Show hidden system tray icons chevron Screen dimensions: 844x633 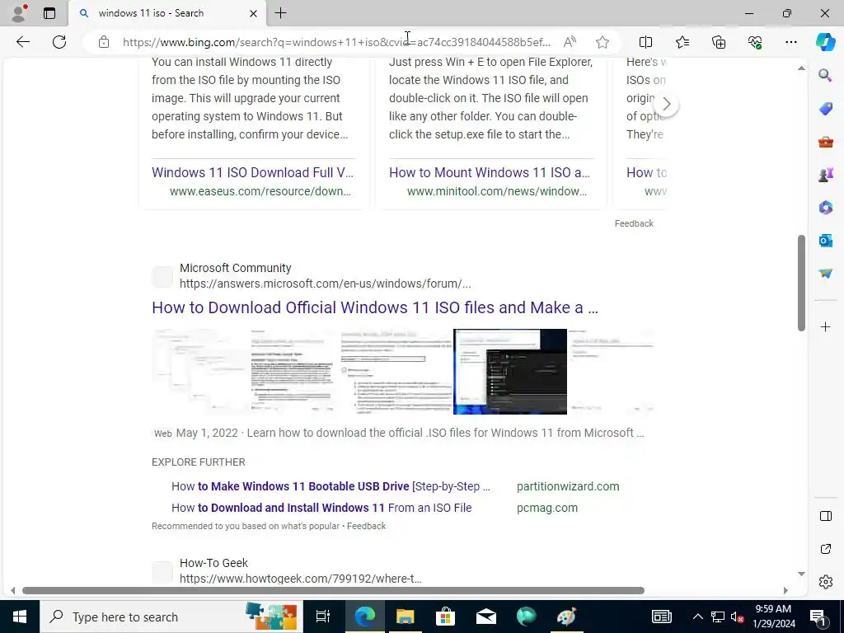point(697,617)
